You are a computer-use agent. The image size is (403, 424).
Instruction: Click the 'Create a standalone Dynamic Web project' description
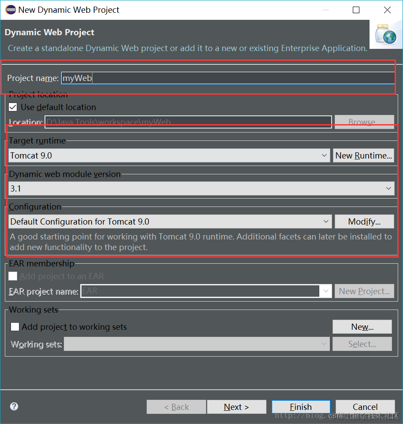click(x=188, y=48)
